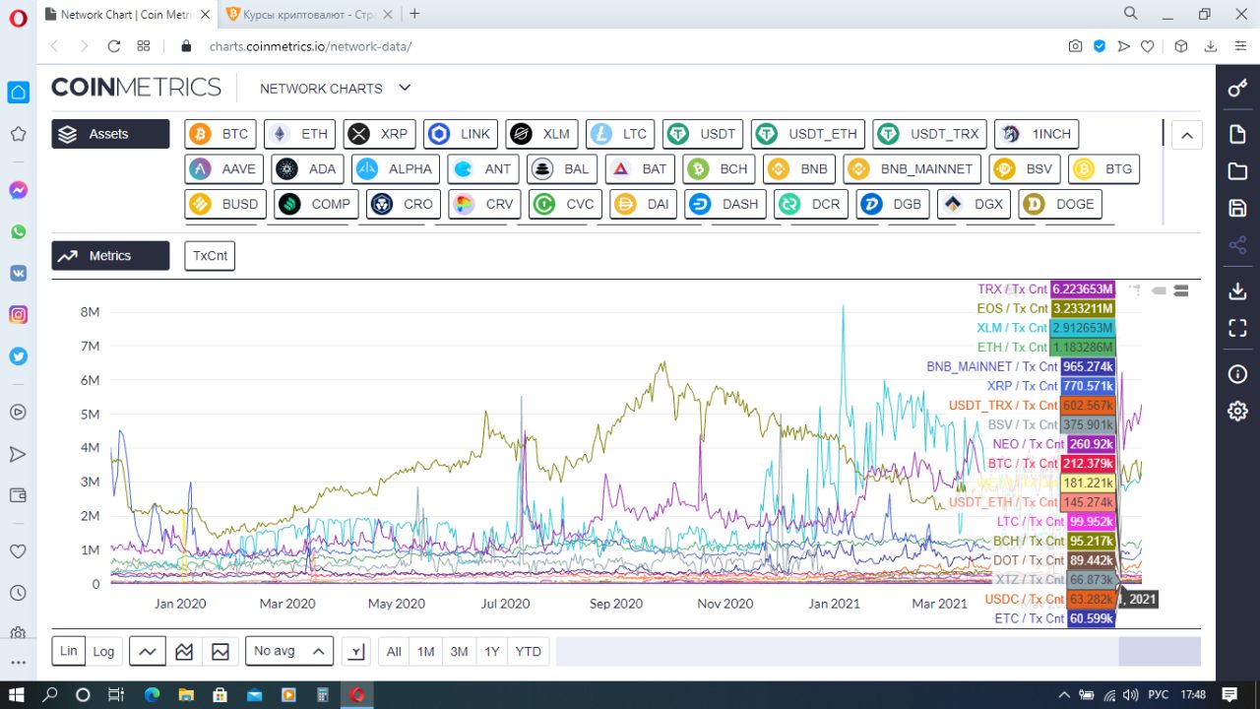Open Opera main menu logo

18,18
